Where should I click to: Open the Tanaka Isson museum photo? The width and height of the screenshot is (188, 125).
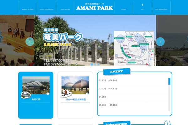pyautogui.click(x=75, y=85)
